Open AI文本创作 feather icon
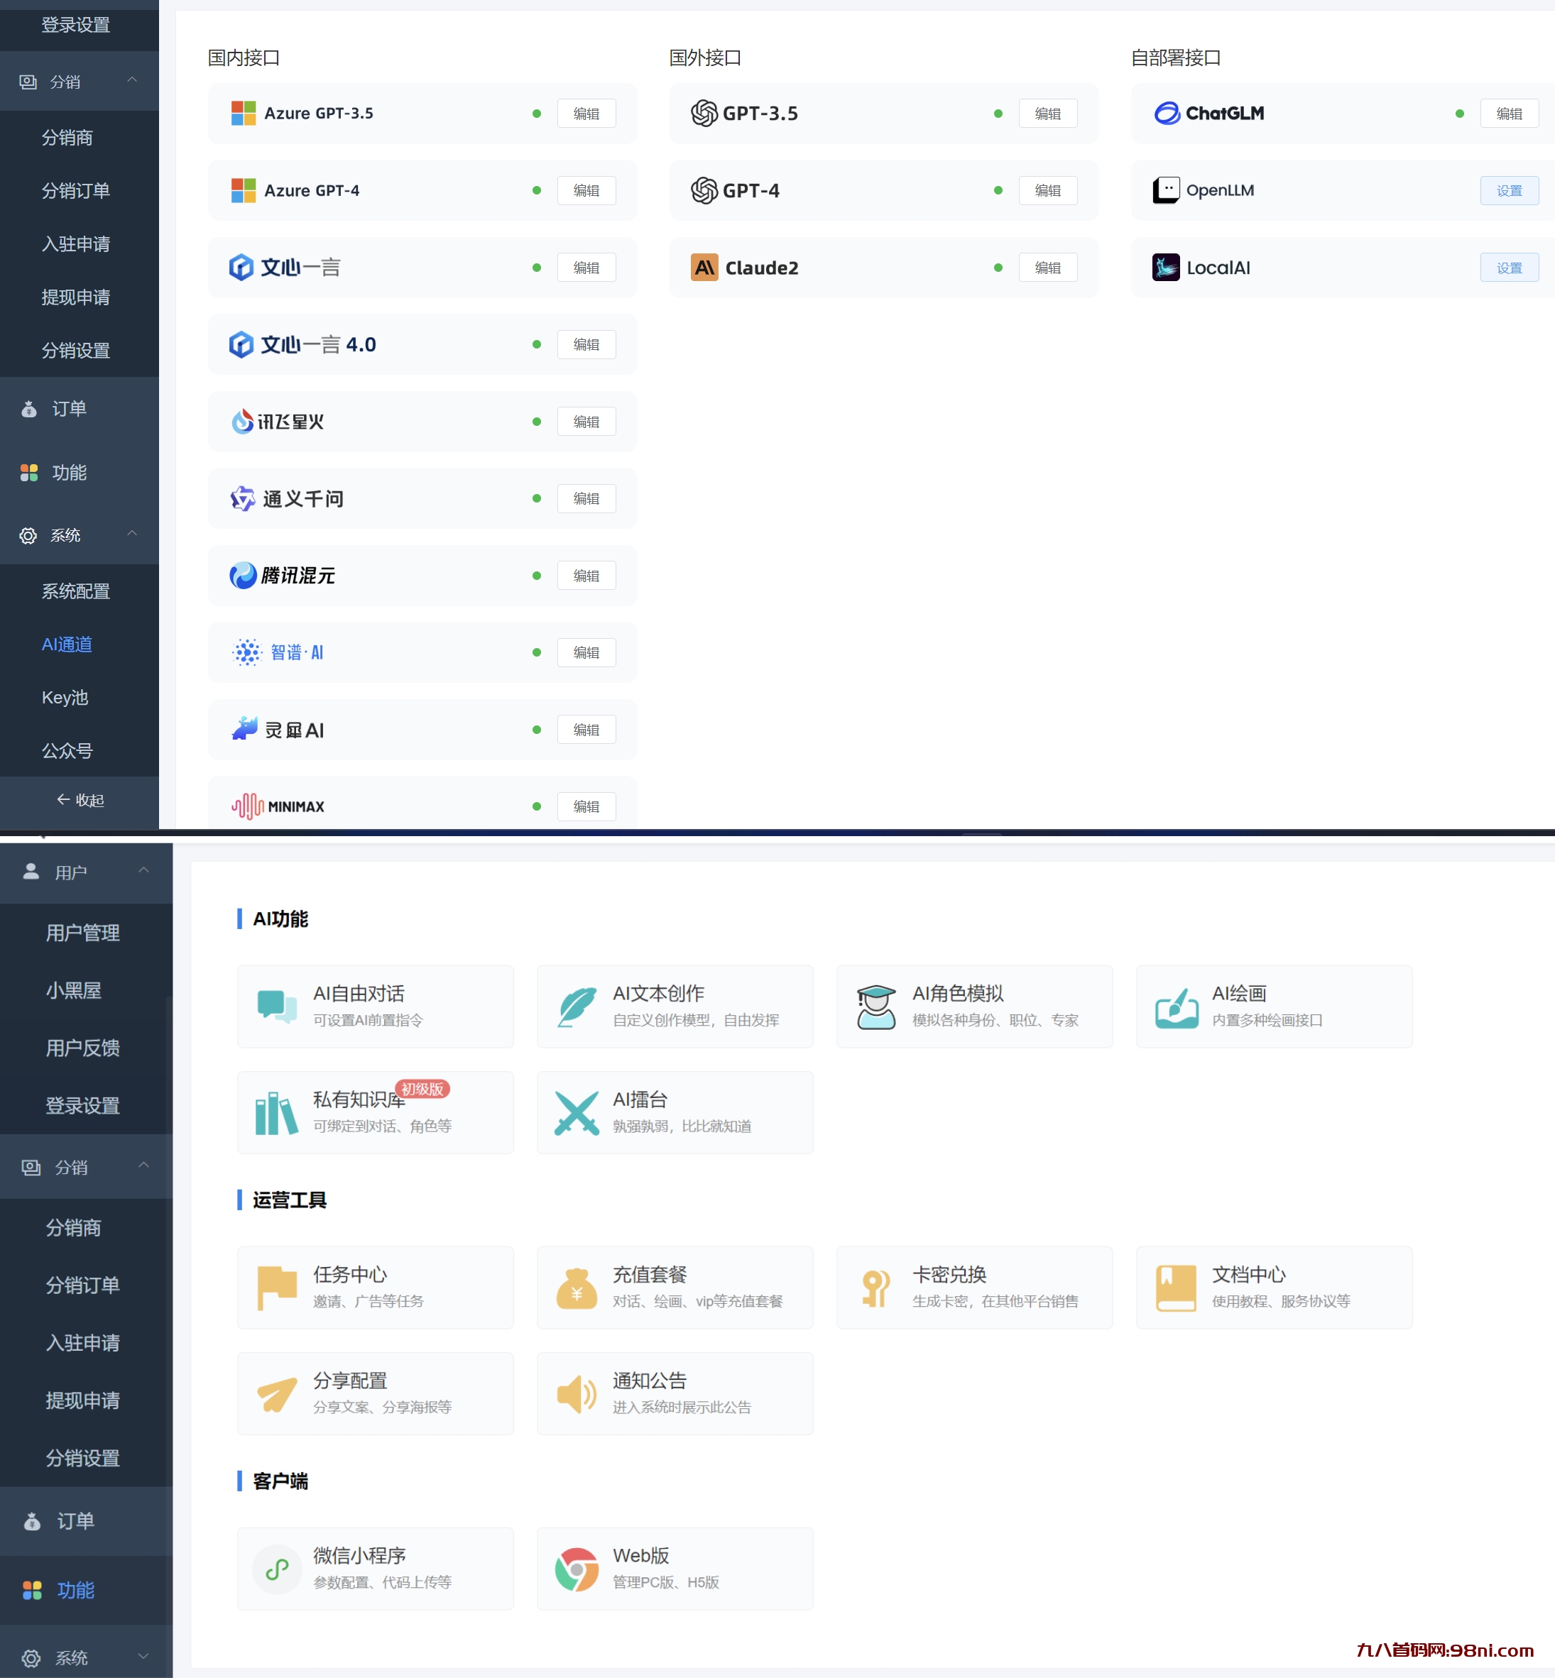The width and height of the screenshot is (1555, 1678). click(x=577, y=1007)
